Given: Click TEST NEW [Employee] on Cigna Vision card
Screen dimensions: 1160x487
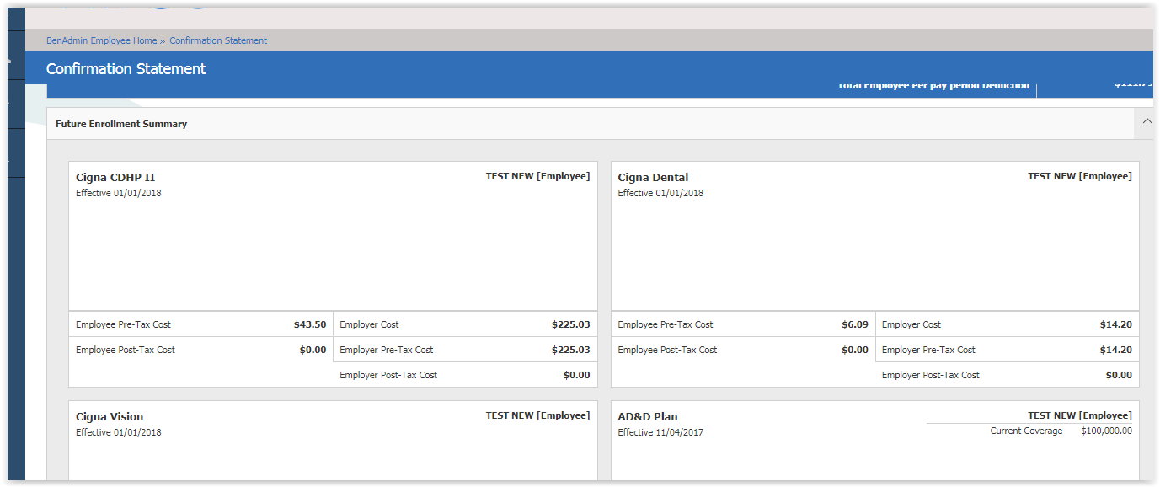Looking at the screenshot, I should pos(537,416).
